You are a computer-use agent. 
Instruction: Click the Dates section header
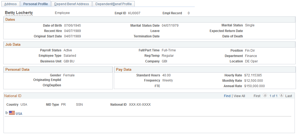click(x=149, y=20)
